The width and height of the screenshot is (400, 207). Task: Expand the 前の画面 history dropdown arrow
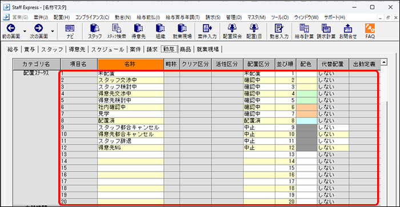pos(25,31)
